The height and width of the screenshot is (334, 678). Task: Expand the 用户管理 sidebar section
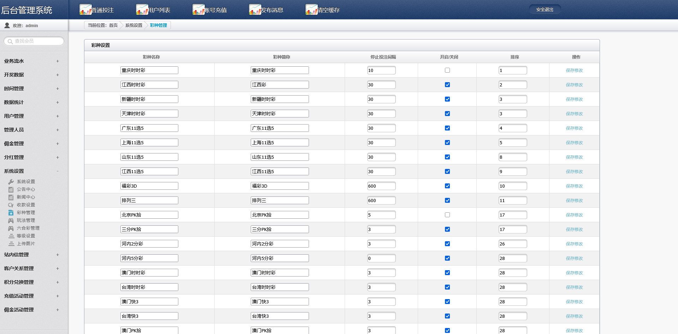[58, 116]
